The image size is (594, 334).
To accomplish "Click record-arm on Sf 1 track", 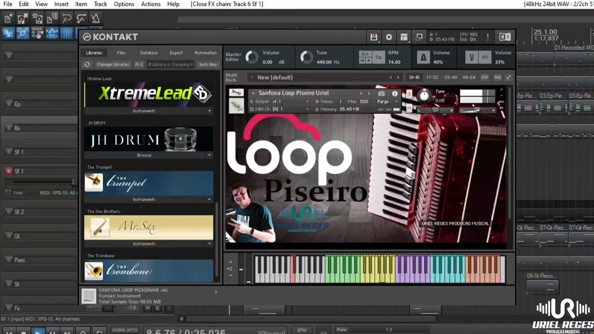I will [8, 171].
